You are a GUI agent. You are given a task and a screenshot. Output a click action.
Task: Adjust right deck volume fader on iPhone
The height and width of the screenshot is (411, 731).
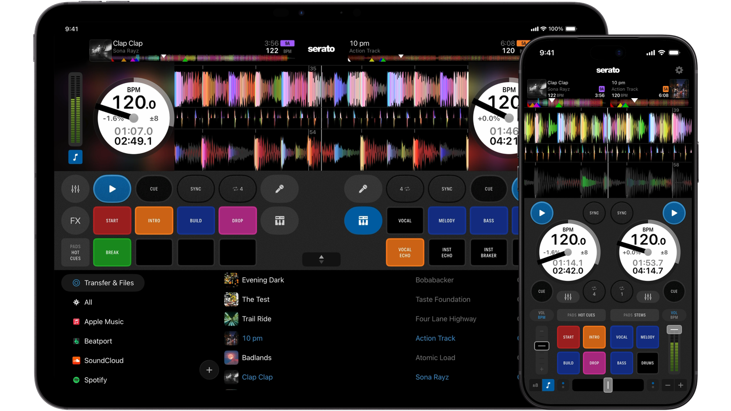tap(674, 330)
